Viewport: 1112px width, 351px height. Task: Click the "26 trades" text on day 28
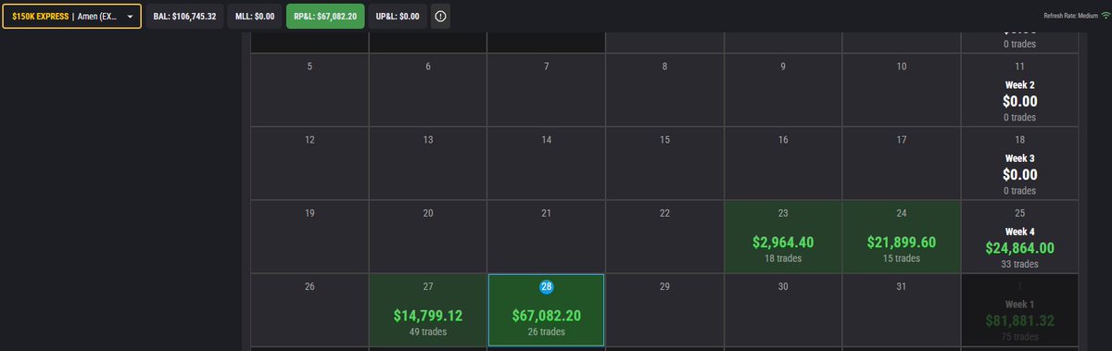click(546, 332)
